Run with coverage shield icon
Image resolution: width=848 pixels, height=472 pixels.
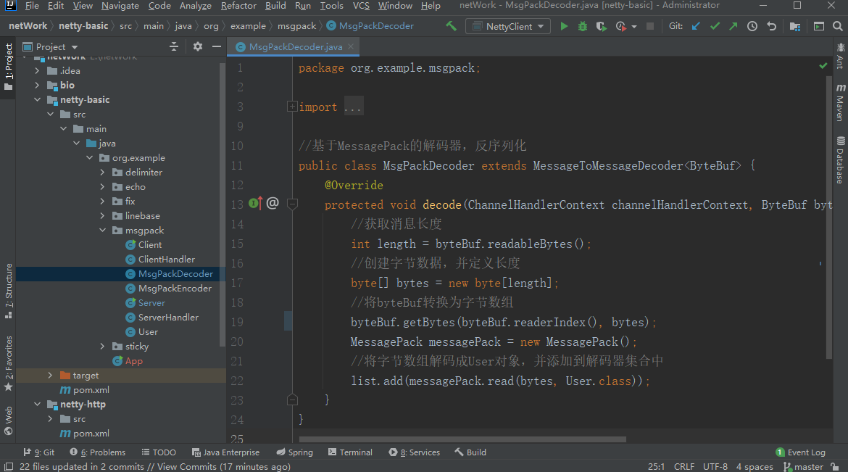601,26
